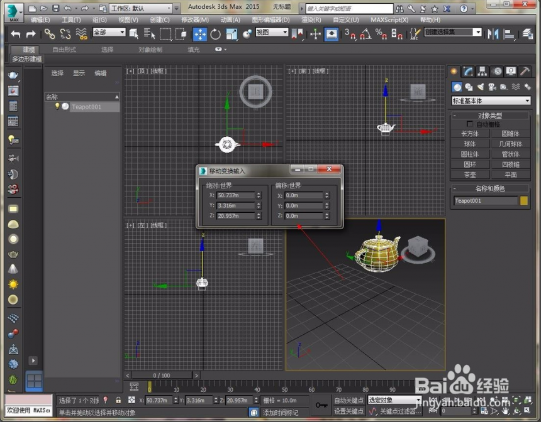Toggle the AutoGrid checkbox
Screen dimensions: 541x422
tap(469, 124)
